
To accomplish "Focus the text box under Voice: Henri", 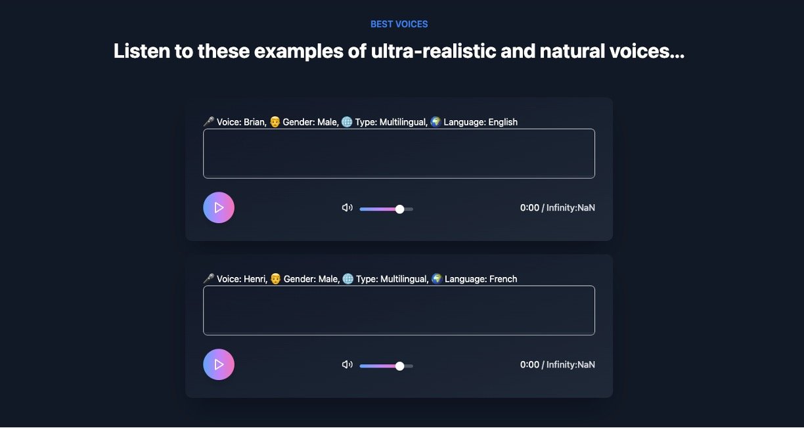I will point(399,310).
